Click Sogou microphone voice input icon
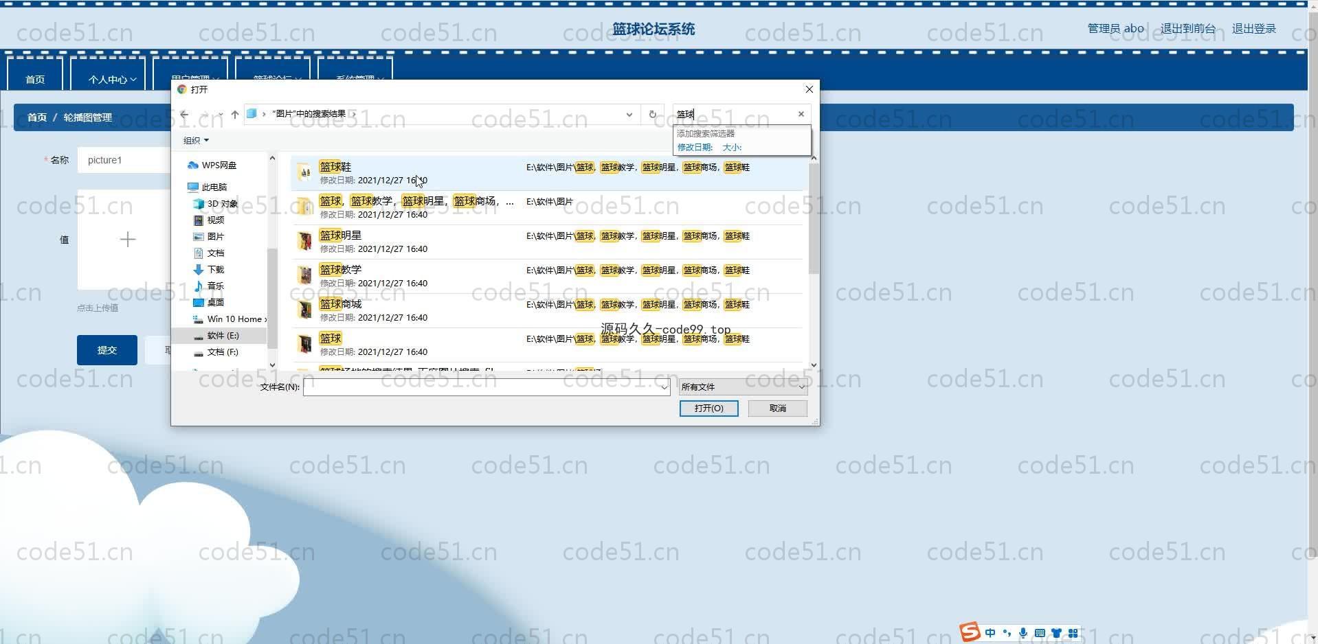The width and height of the screenshot is (1318, 644). click(x=1023, y=633)
